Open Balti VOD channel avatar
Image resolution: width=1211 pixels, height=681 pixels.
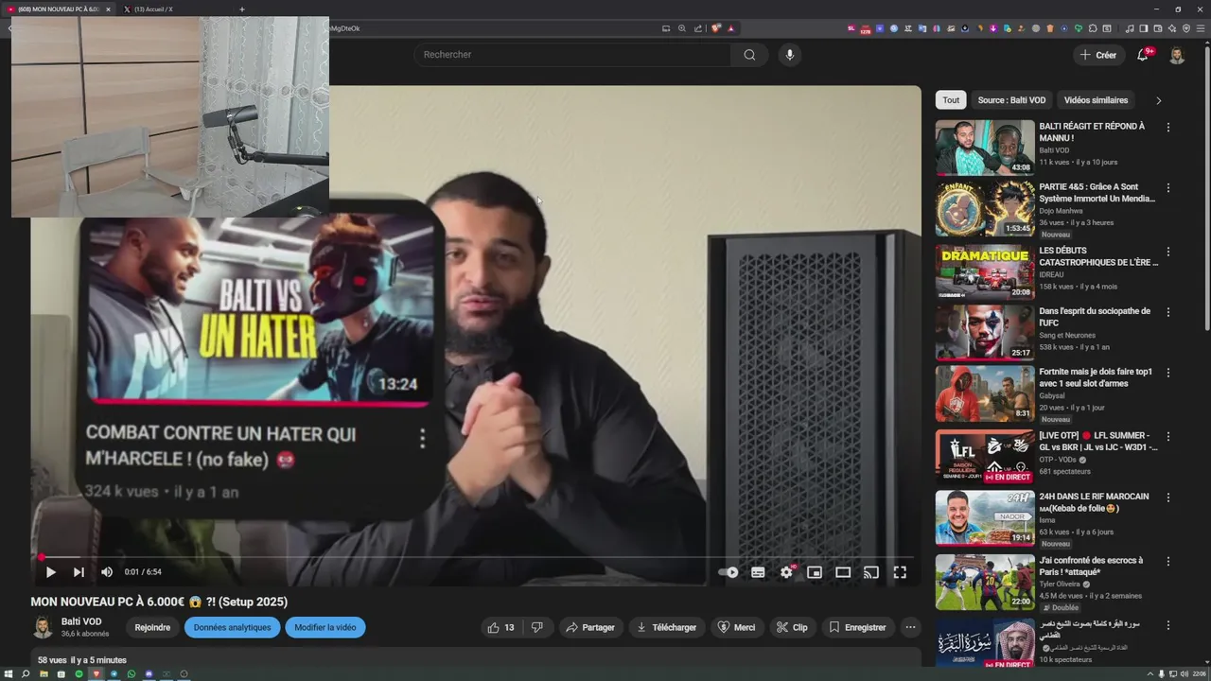click(43, 627)
